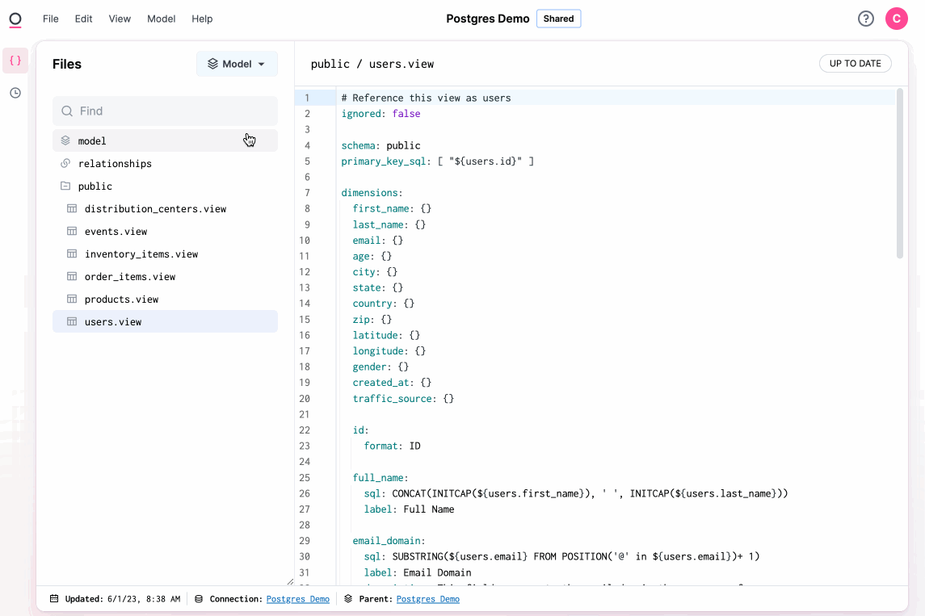Click the Shared badge button
This screenshot has height=616, width=925.
tap(558, 19)
